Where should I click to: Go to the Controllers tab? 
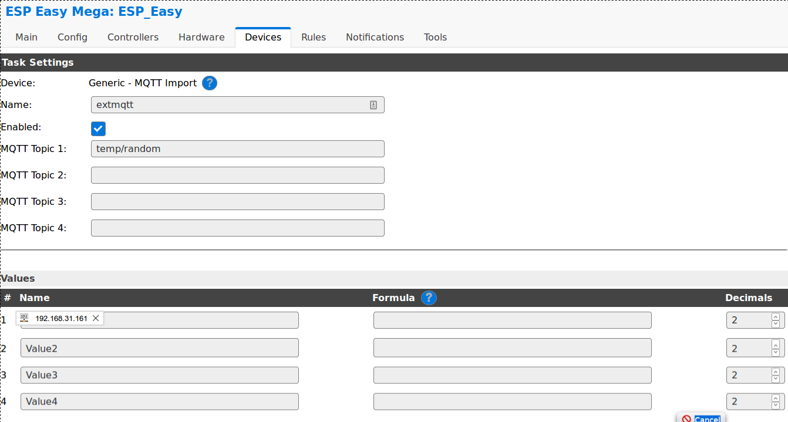click(x=133, y=37)
